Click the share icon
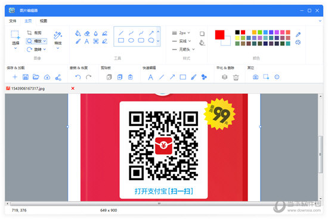The image size is (328, 219). tap(58, 77)
